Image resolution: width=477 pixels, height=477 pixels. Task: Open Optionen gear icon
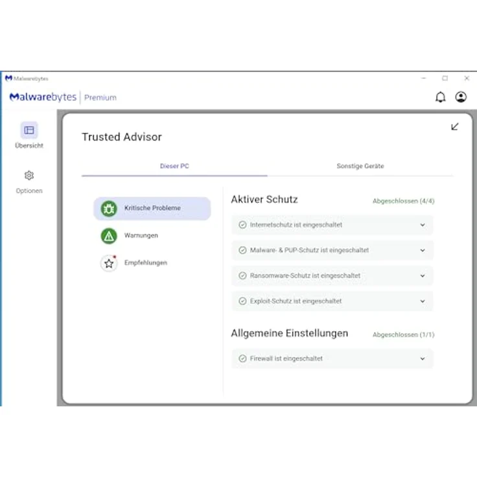(x=29, y=175)
